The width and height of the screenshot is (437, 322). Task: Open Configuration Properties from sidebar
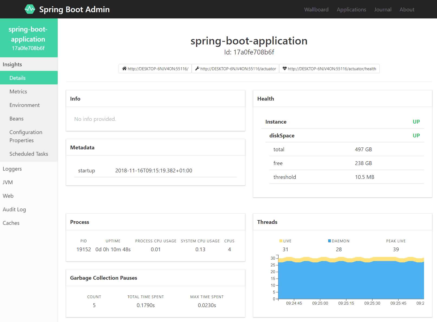click(26, 136)
